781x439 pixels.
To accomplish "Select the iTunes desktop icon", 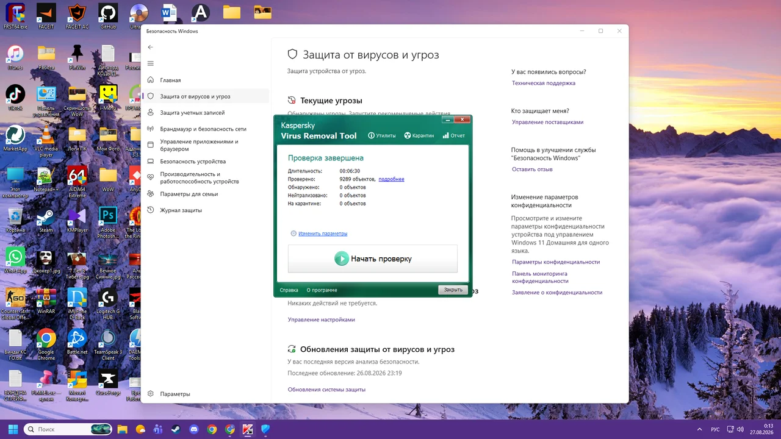I will pyautogui.click(x=15, y=57).
